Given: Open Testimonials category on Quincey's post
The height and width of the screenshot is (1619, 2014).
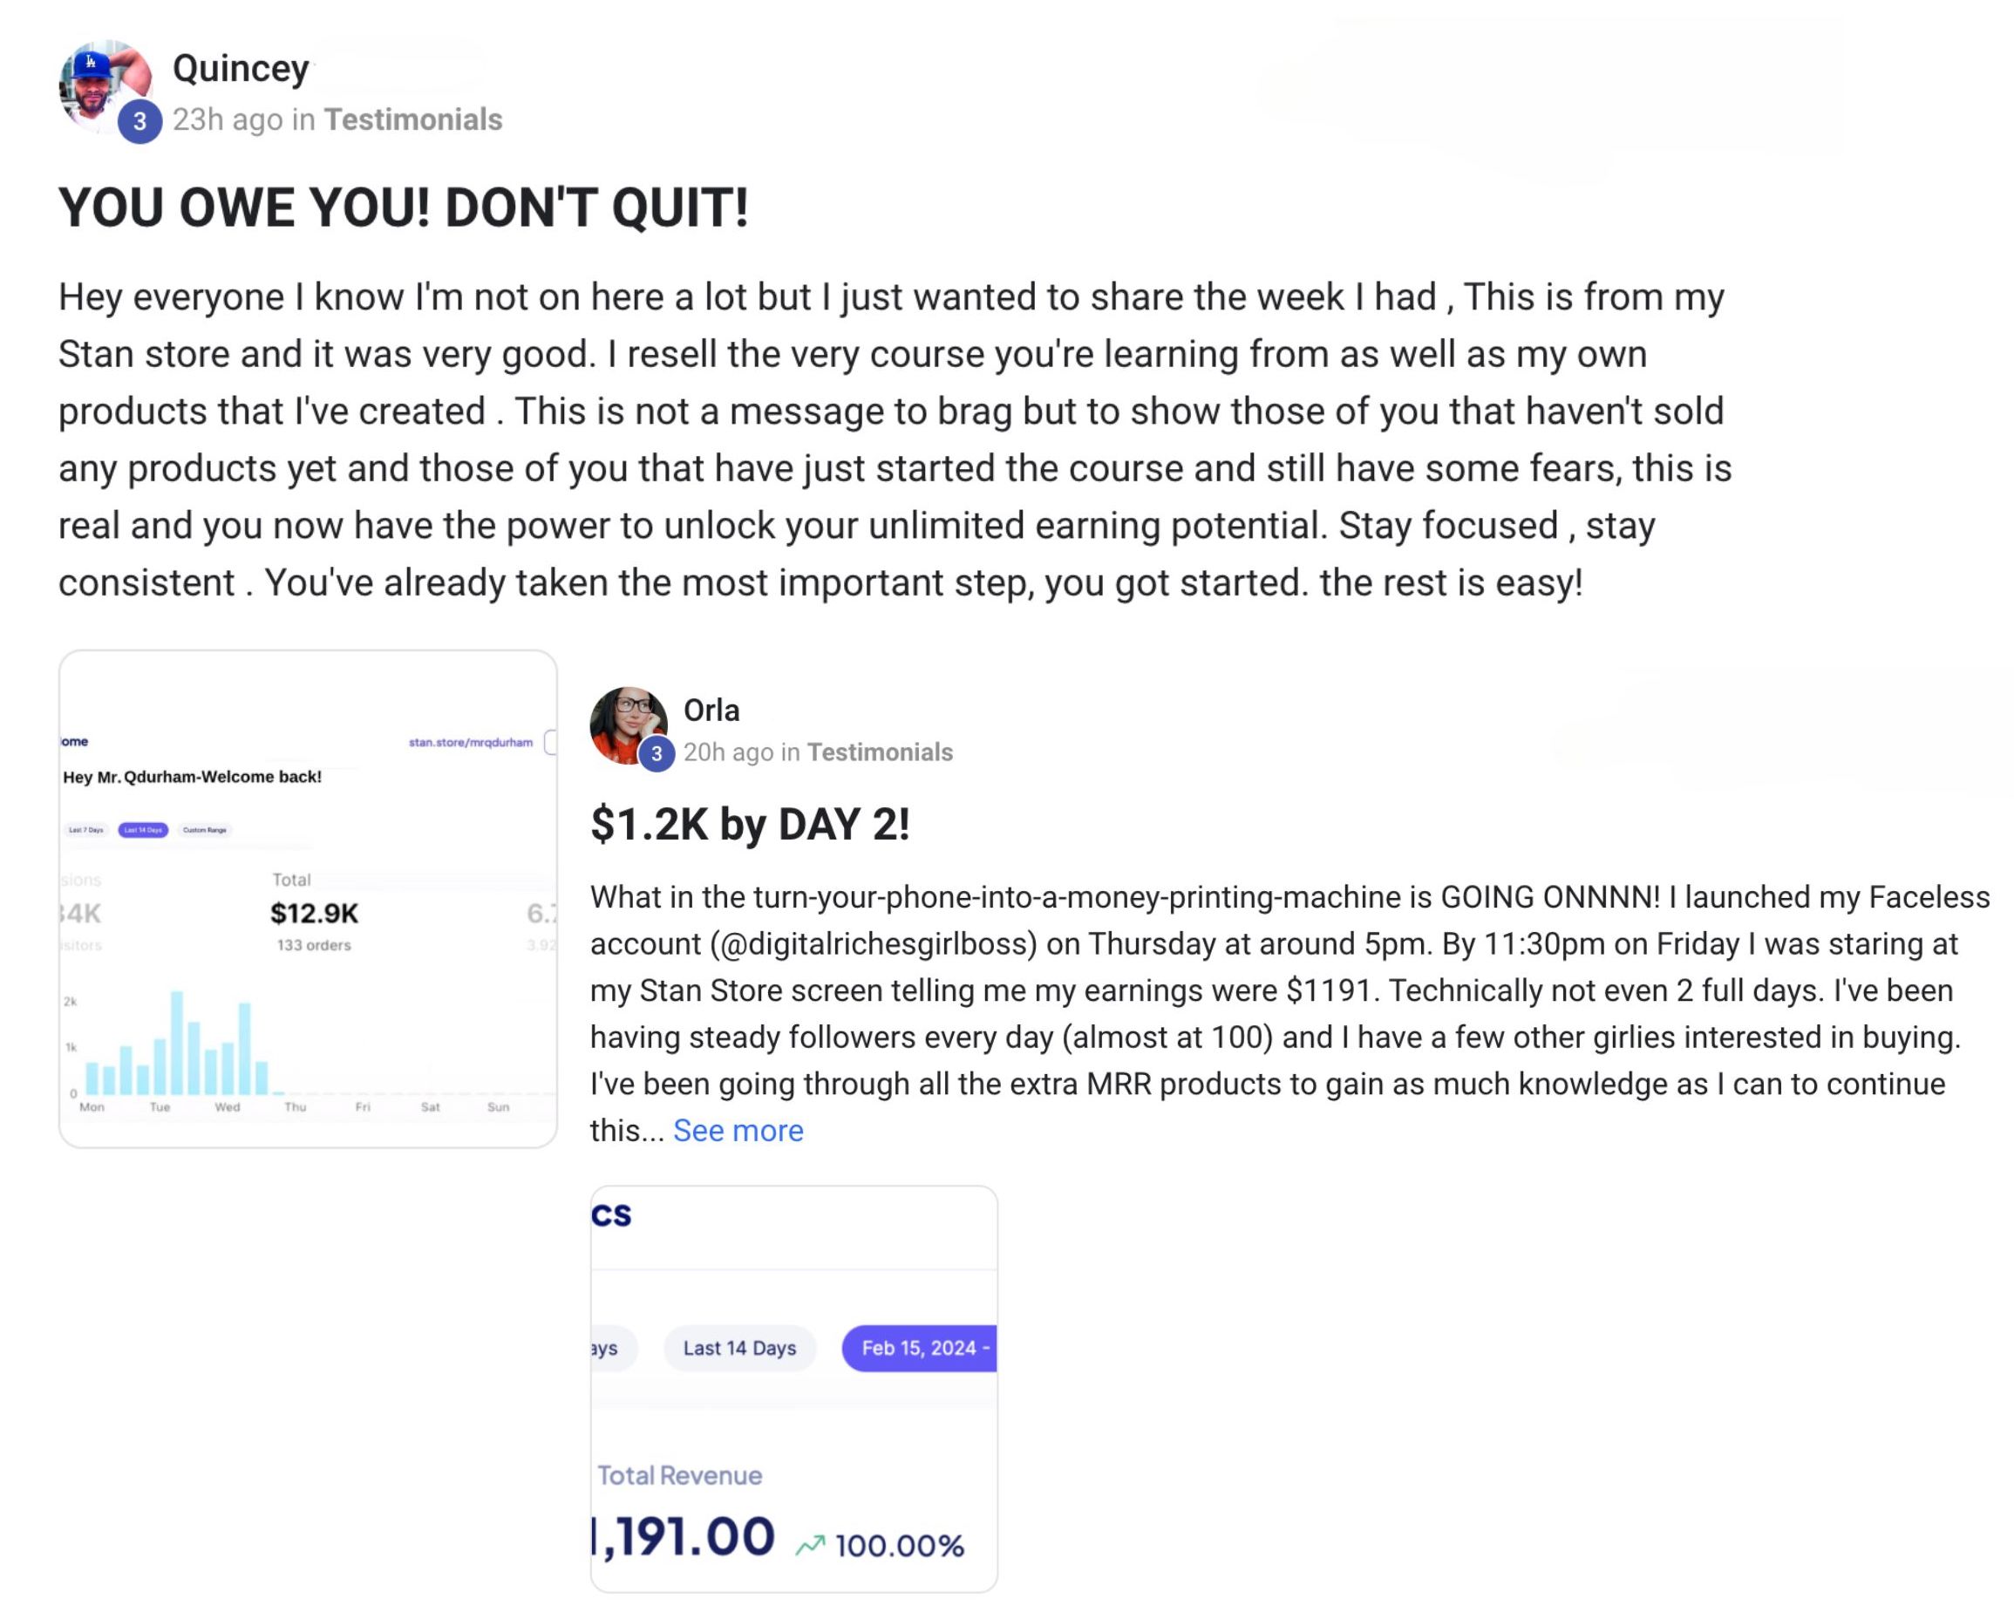Looking at the screenshot, I should (x=413, y=119).
